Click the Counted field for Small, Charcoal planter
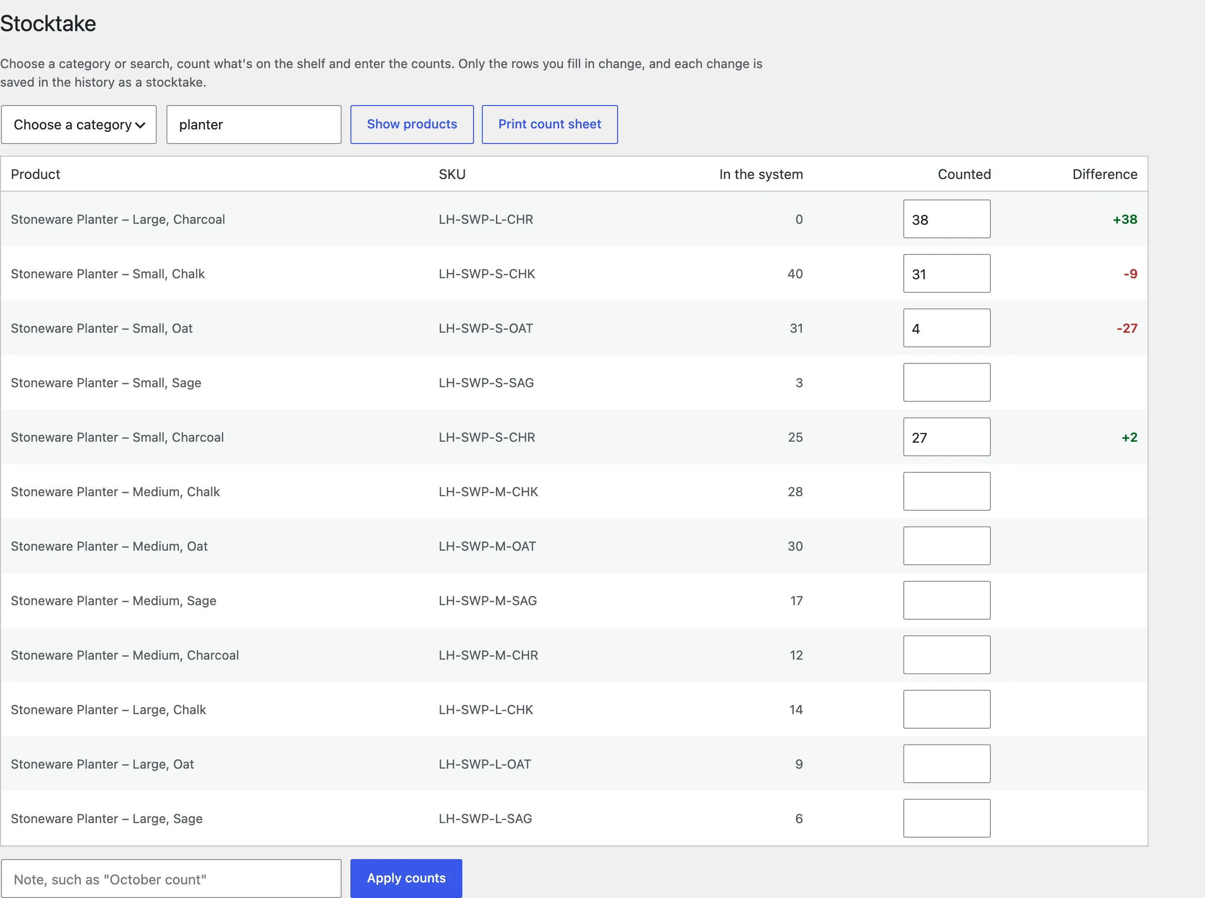 click(x=946, y=436)
